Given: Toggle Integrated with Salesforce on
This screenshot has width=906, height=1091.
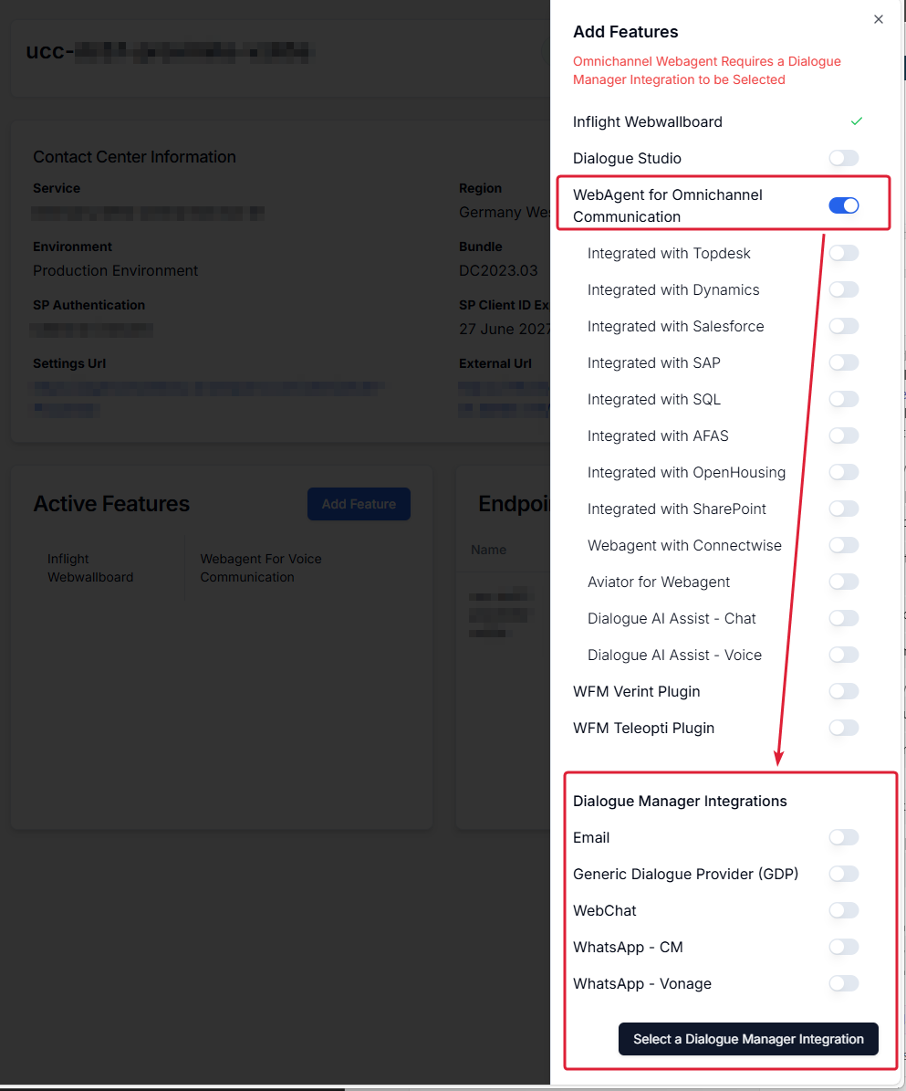Looking at the screenshot, I should click(x=843, y=326).
